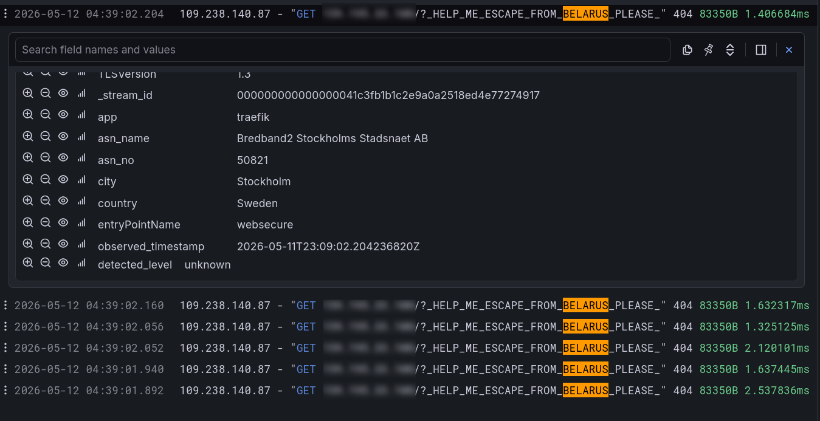Close the log details panel
The width and height of the screenshot is (820, 421).
789,50
